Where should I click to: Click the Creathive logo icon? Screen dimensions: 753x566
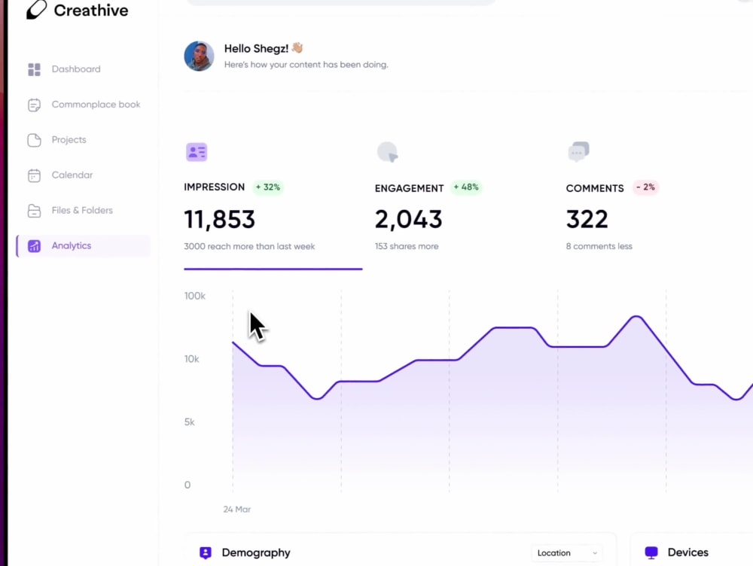(x=36, y=10)
